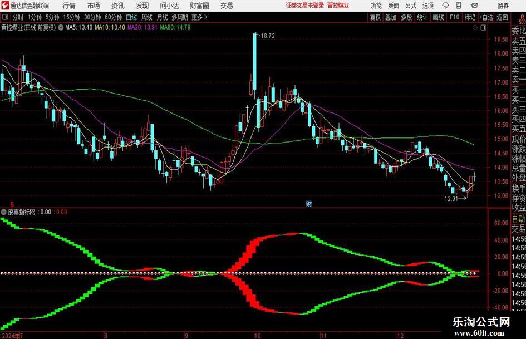Switch to the 30分钟 period
The image size is (526, 339).
click(x=92, y=17)
